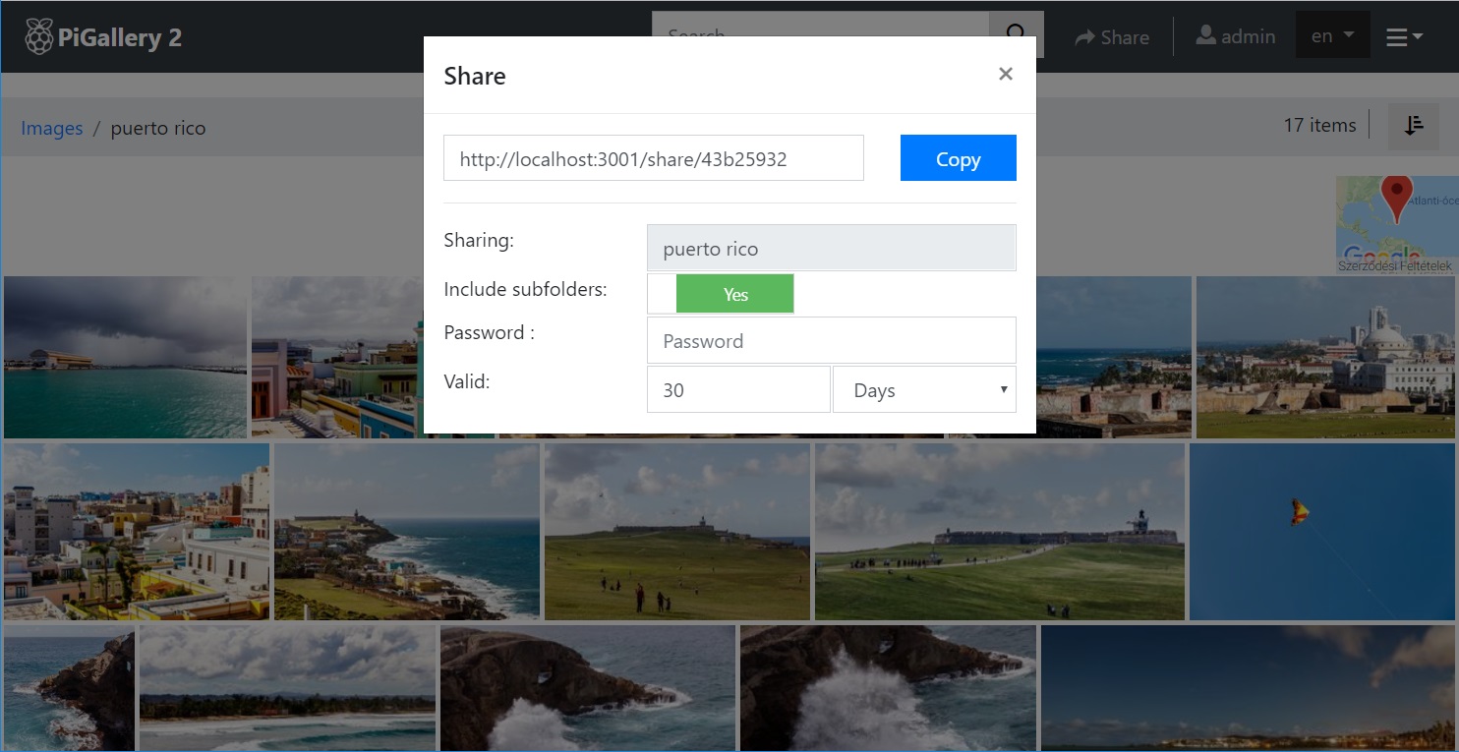The width and height of the screenshot is (1459, 752).
Task: Click the Sharing field puerto rico
Action: pos(831,249)
